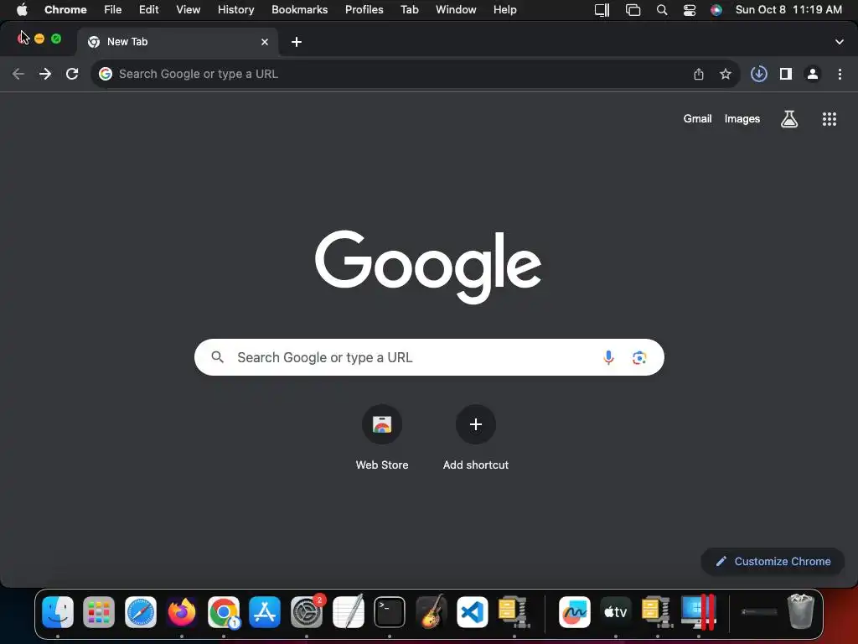The image size is (858, 644).
Task: Open Apple TV from the Dock
Action: [616, 611]
